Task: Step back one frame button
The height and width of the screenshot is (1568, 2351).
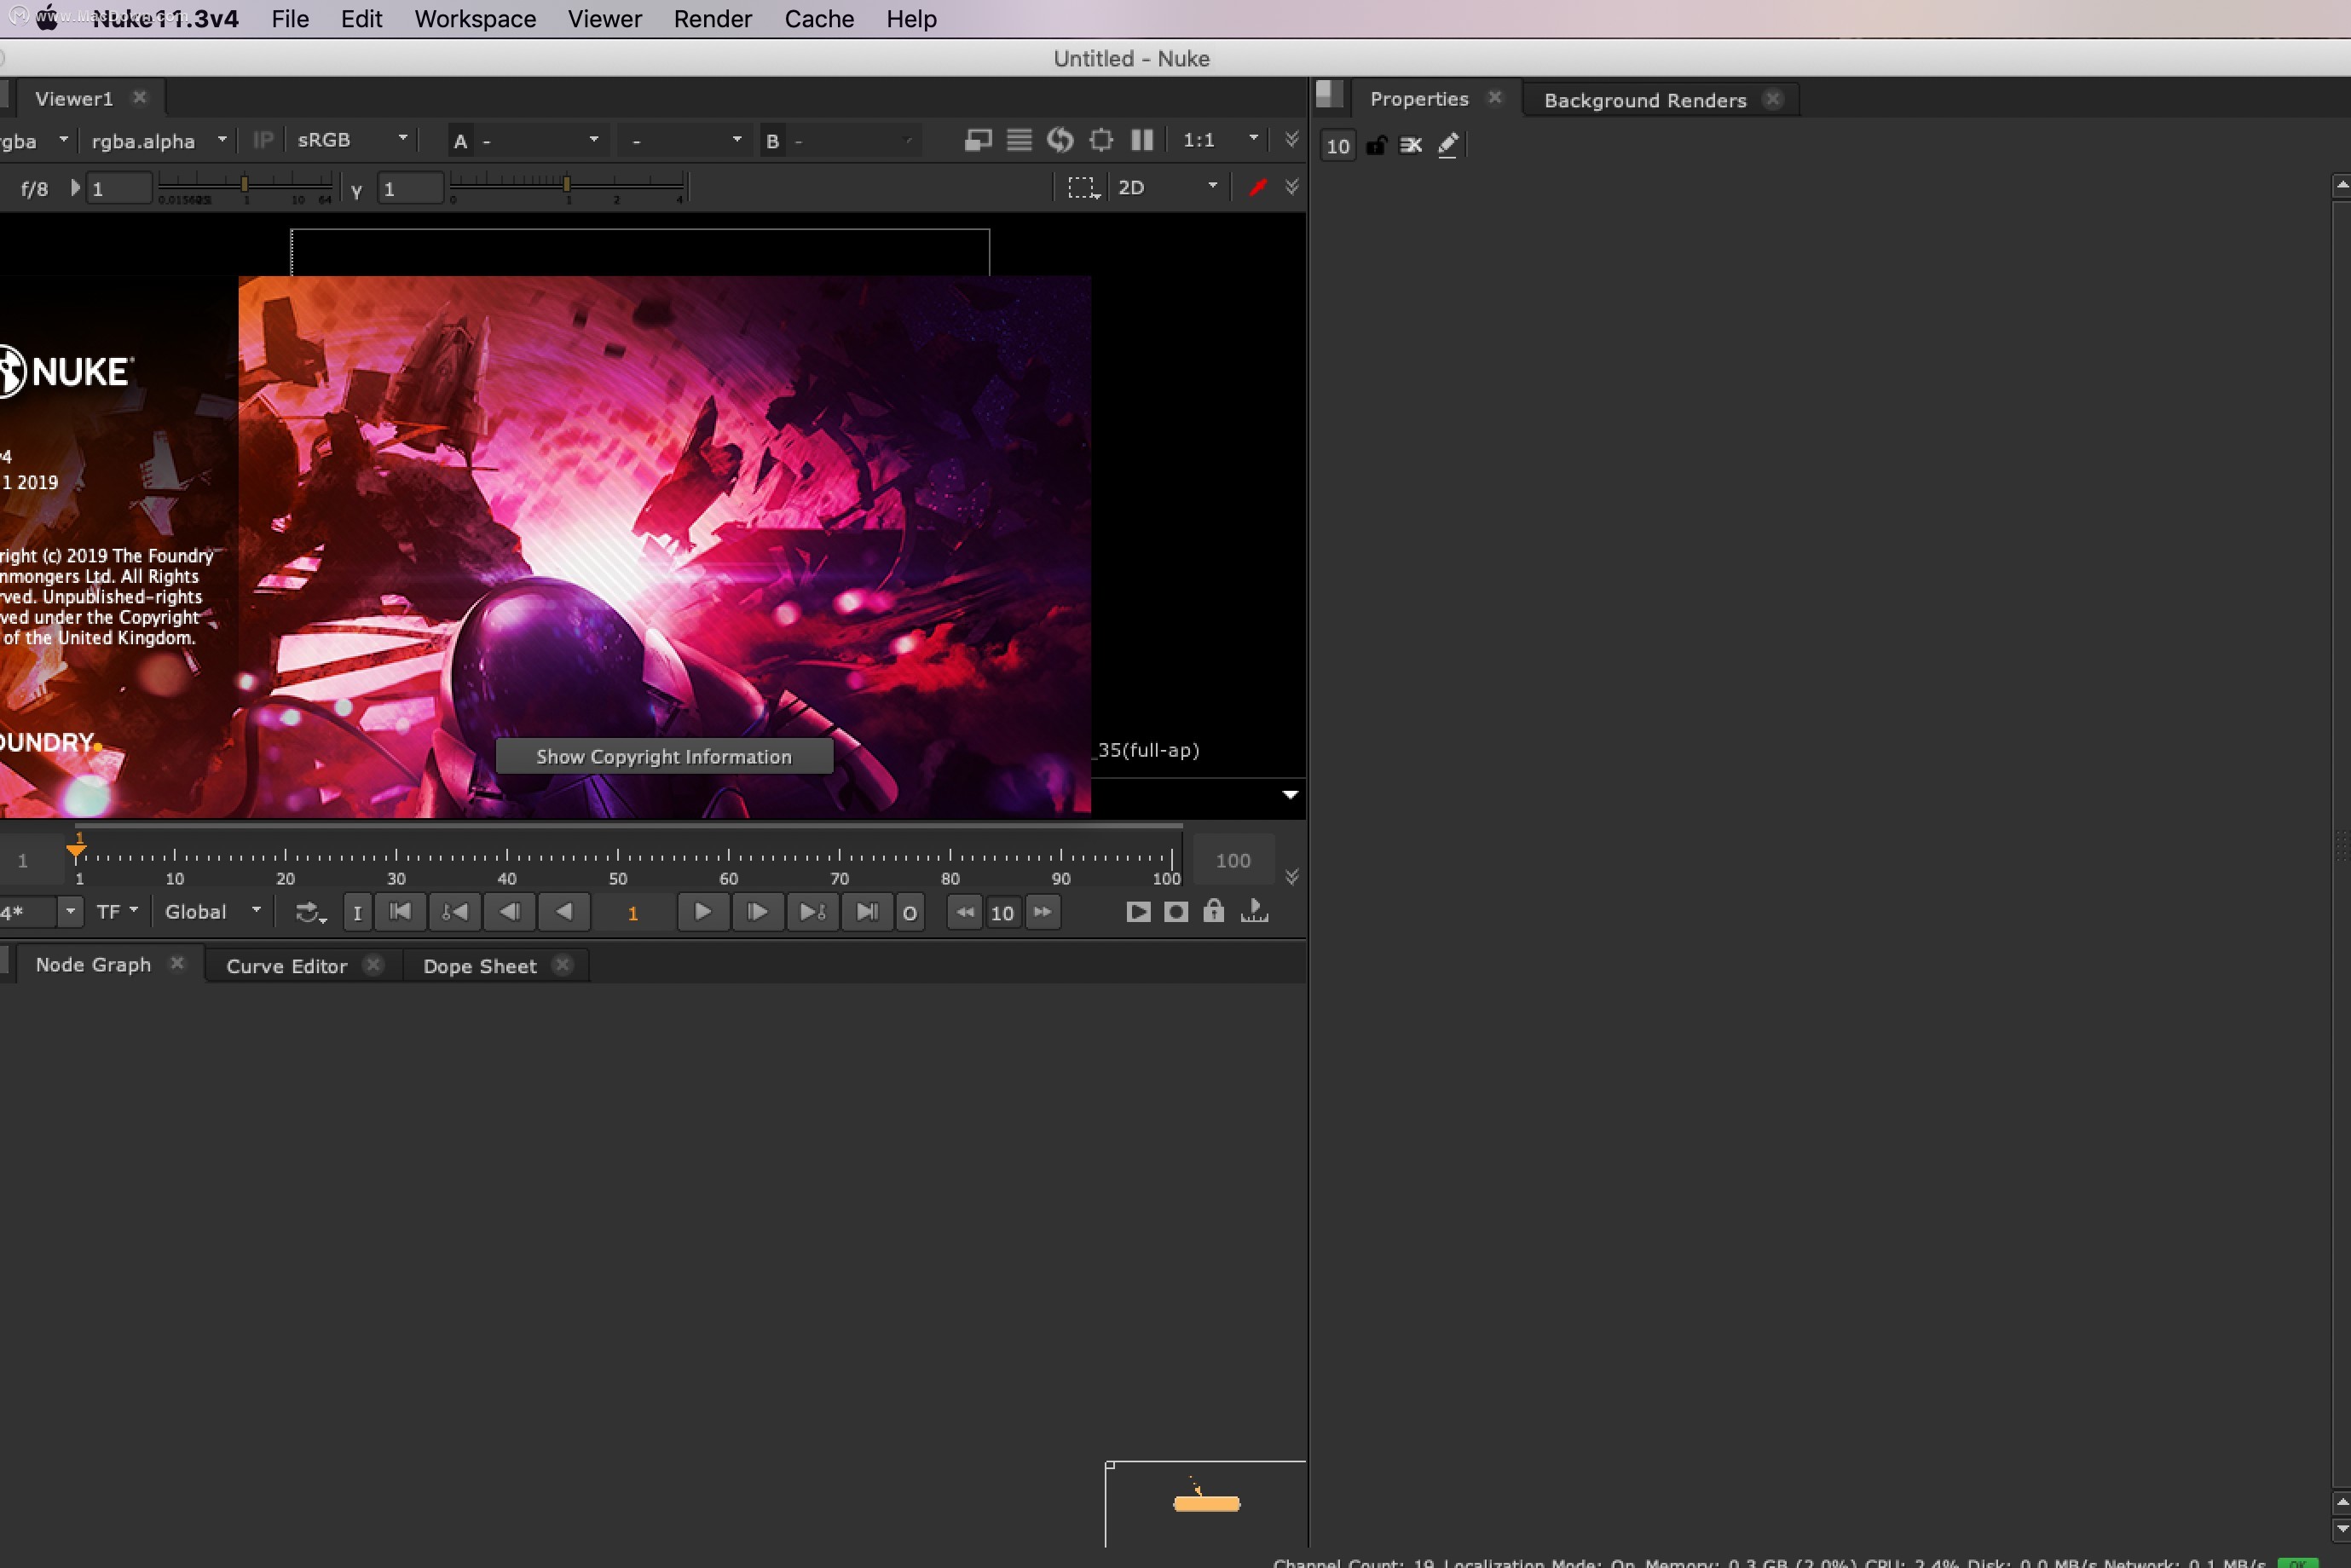Action: point(509,912)
